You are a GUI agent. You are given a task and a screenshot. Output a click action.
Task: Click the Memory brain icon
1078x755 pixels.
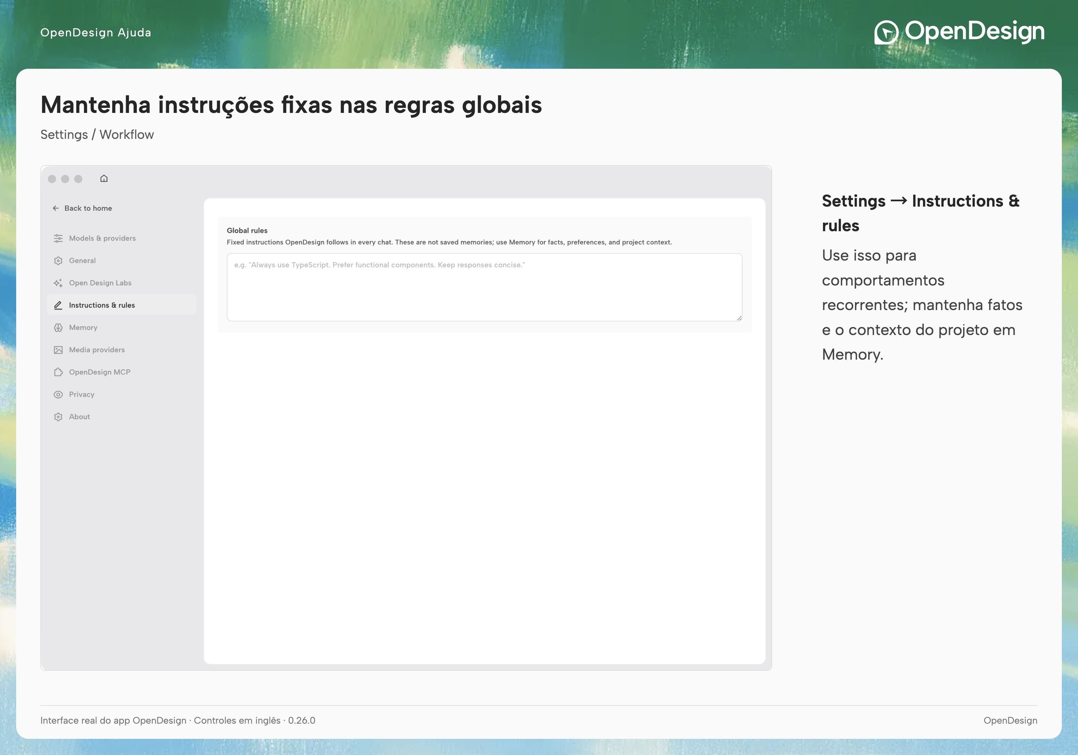coord(58,328)
